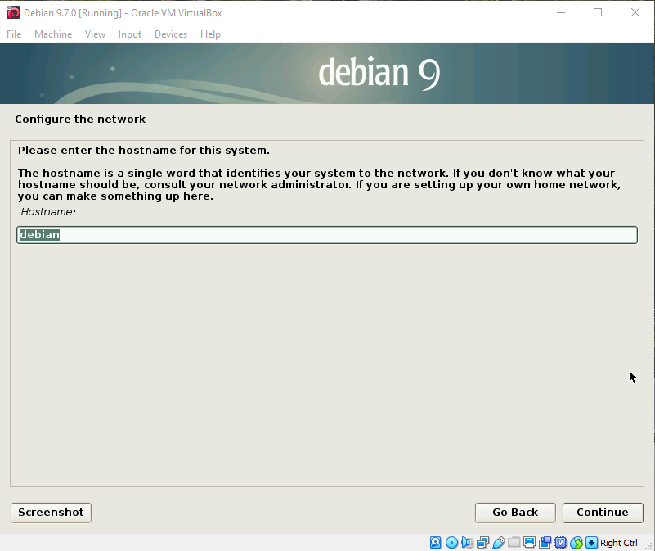Image resolution: width=655 pixels, height=551 pixels.
Task: Click the 'Right Ctrl' host key label
Action: tap(619, 543)
